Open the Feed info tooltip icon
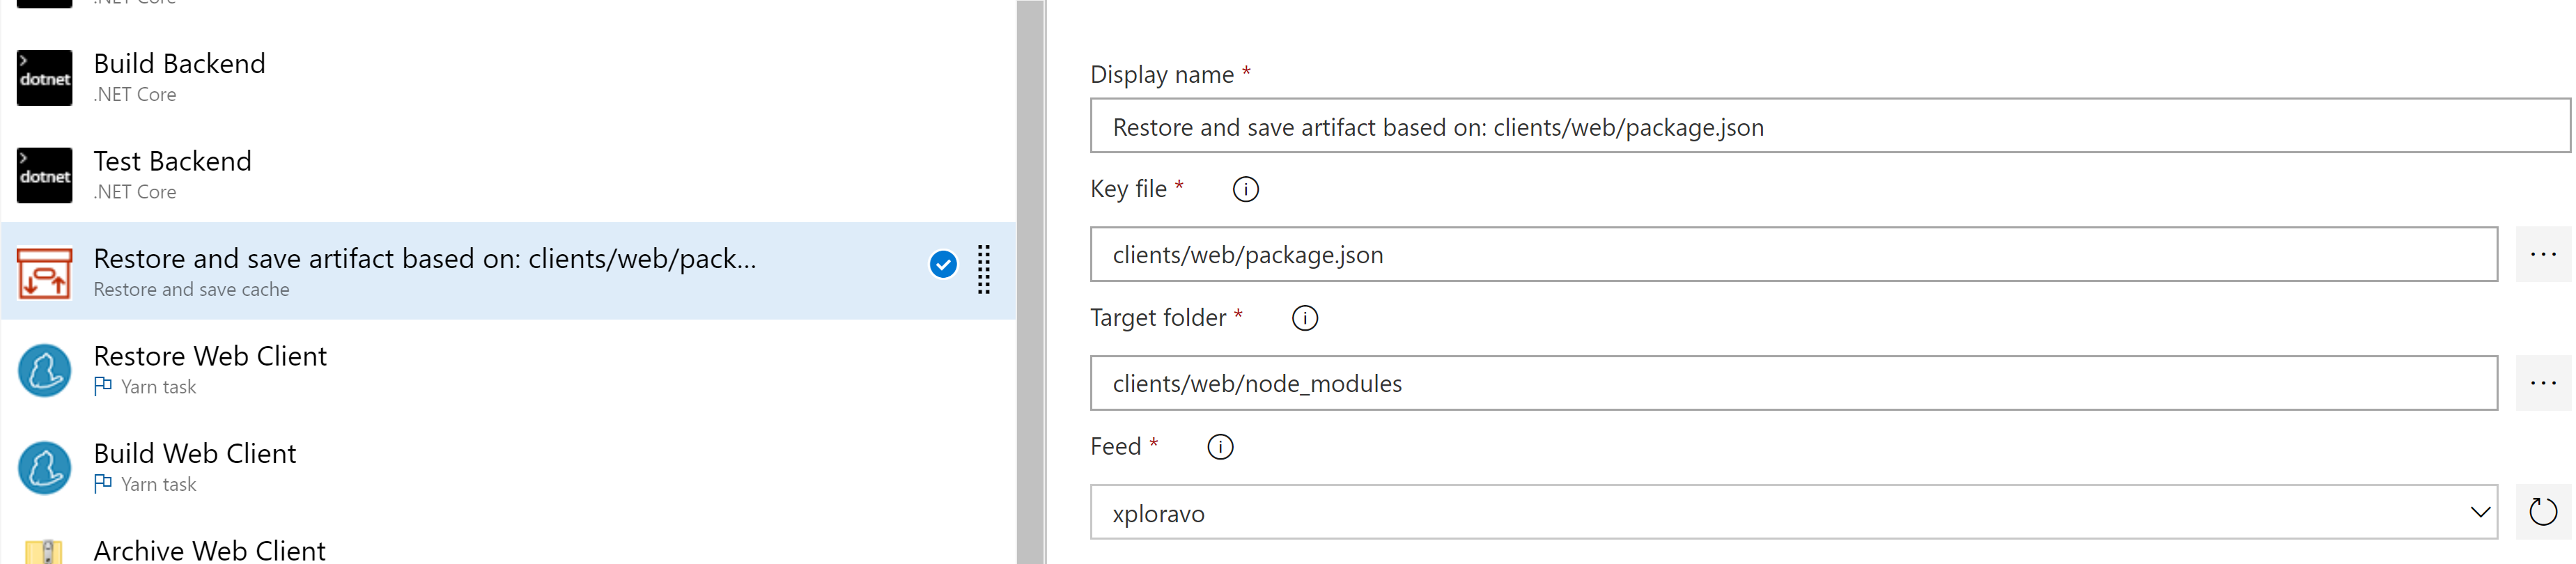Viewport: 2576px width, 564px height. point(1220,447)
